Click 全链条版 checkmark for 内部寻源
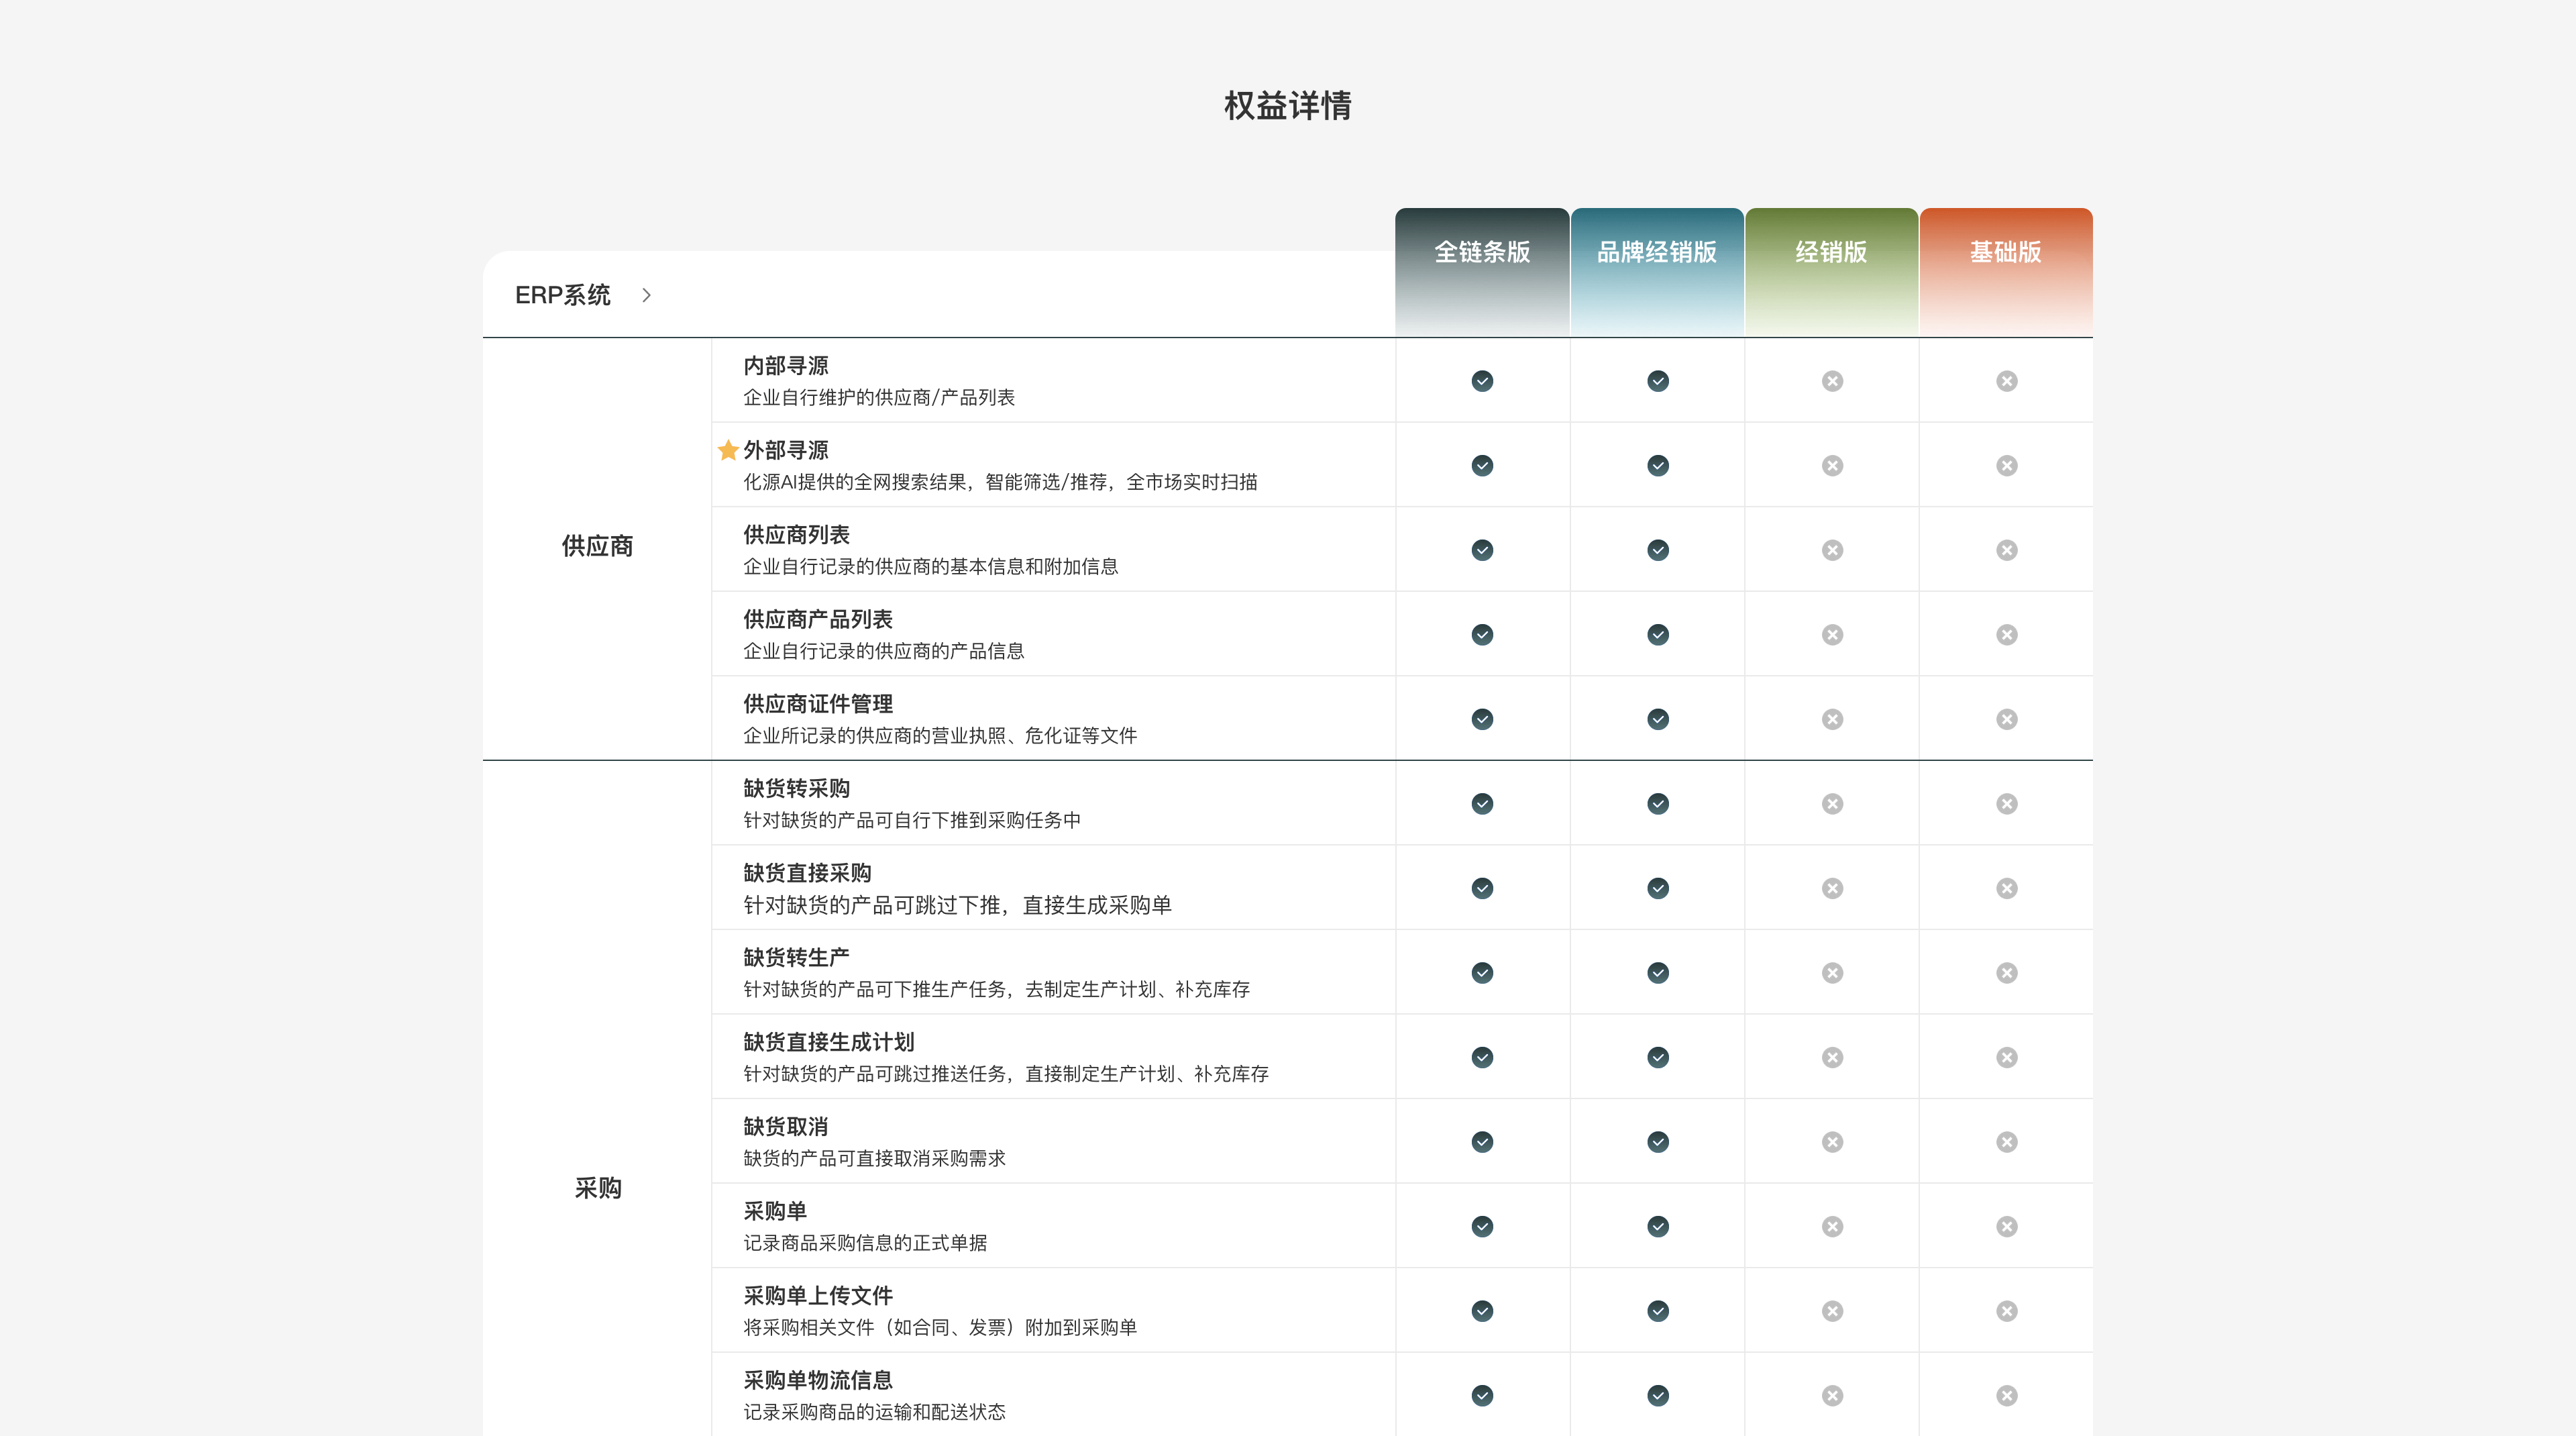 (x=1482, y=381)
